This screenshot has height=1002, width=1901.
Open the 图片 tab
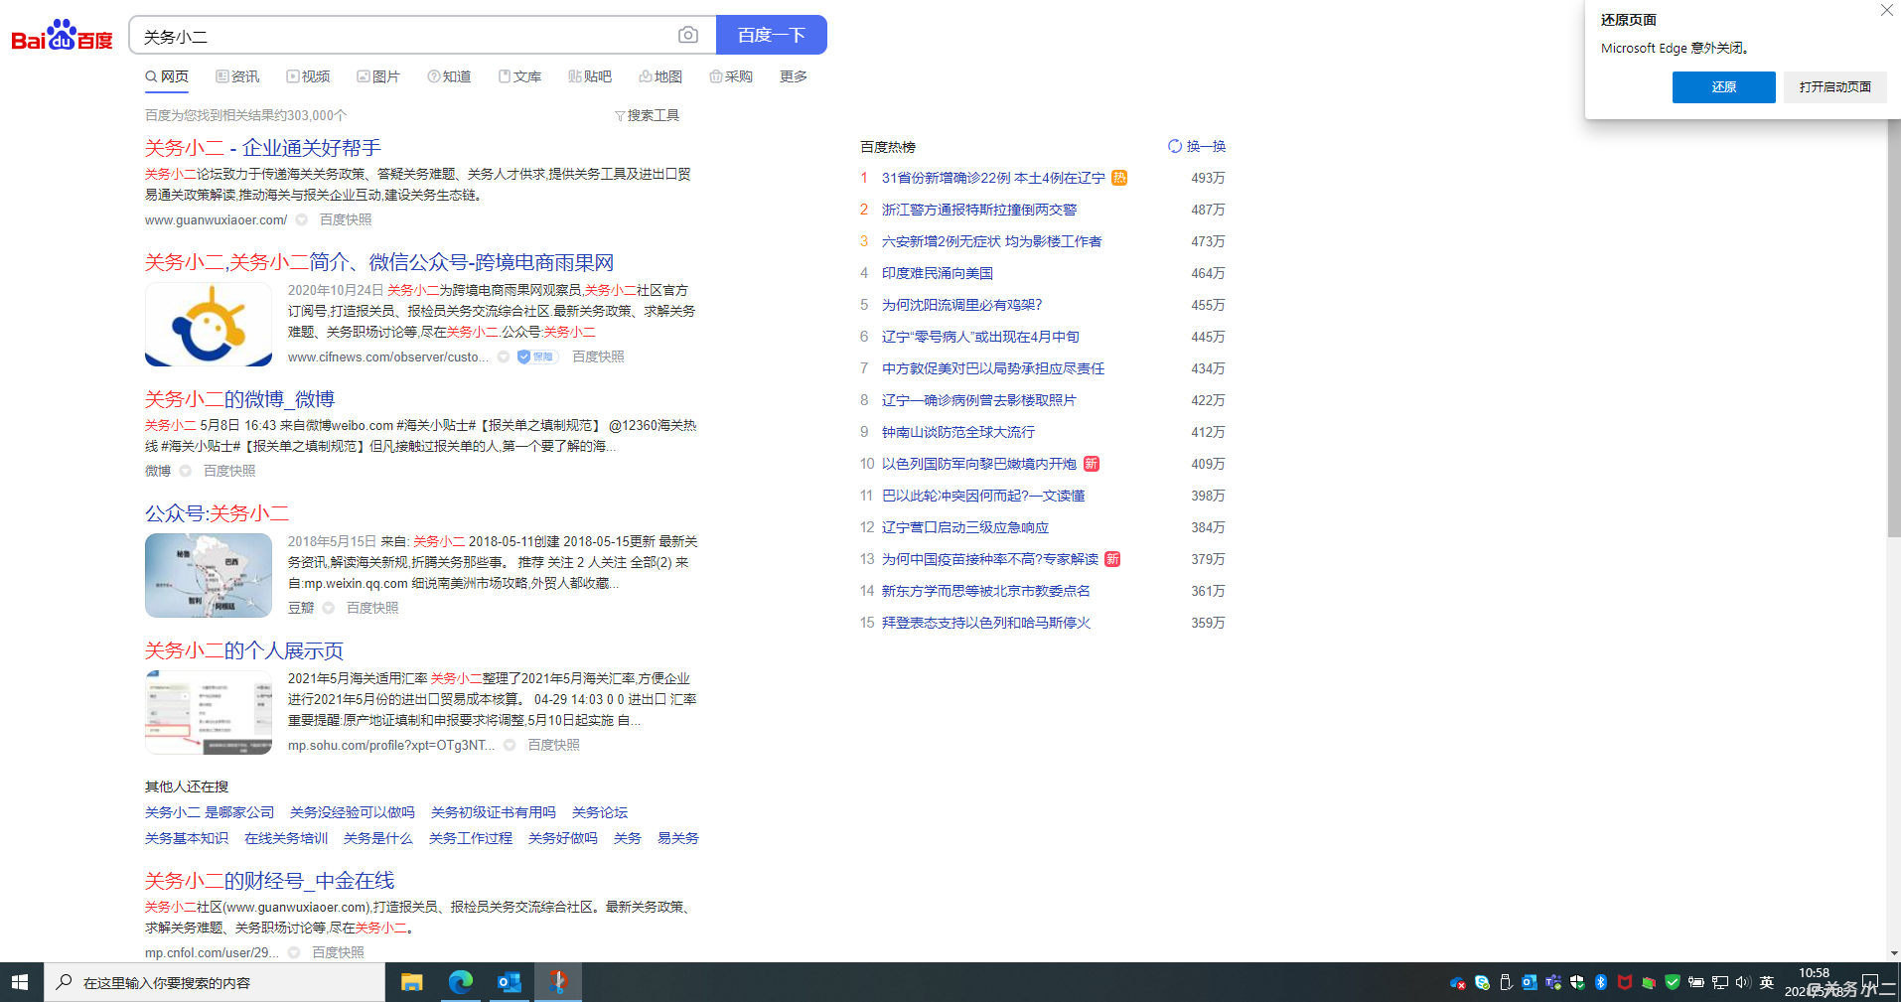click(x=378, y=76)
